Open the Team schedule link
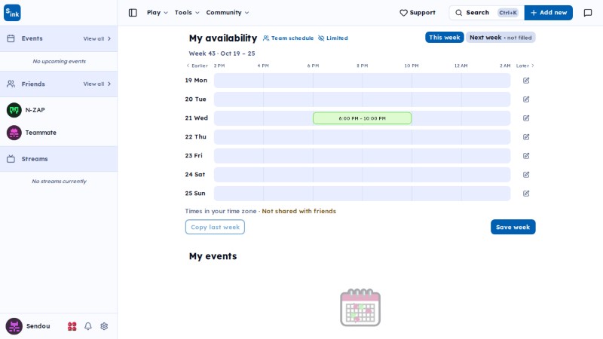This screenshot has width=603, height=339. (289, 38)
